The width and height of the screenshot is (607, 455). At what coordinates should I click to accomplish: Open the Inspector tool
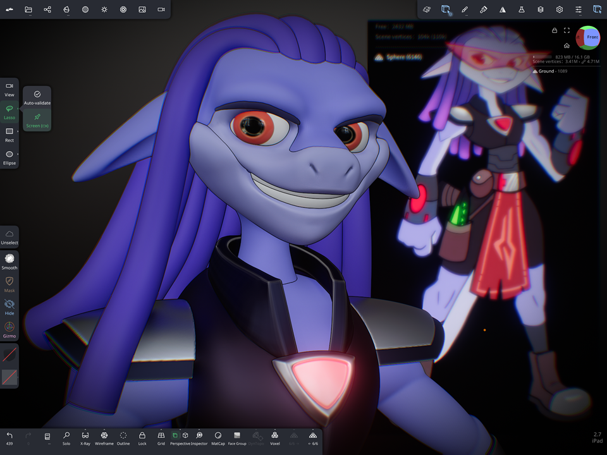(x=199, y=439)
